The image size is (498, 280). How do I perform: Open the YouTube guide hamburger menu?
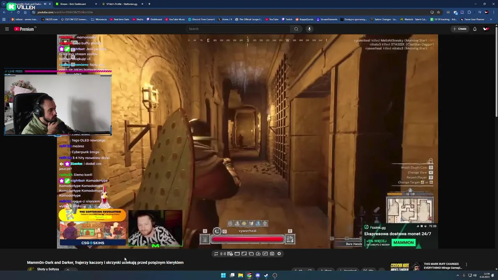click(x=7, y=29)
